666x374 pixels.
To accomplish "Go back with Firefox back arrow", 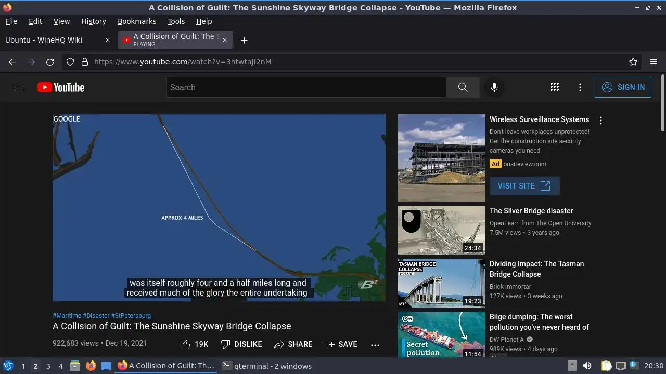I will pyautogui.click(x=12, y=62).
